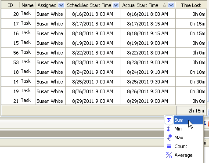Select ID cell 21
The height and width of the screenshot is (163, 209).
point(11,101)
